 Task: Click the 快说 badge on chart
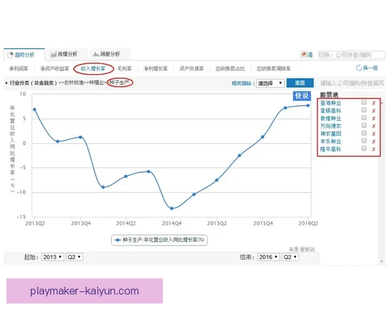[301, 96]
